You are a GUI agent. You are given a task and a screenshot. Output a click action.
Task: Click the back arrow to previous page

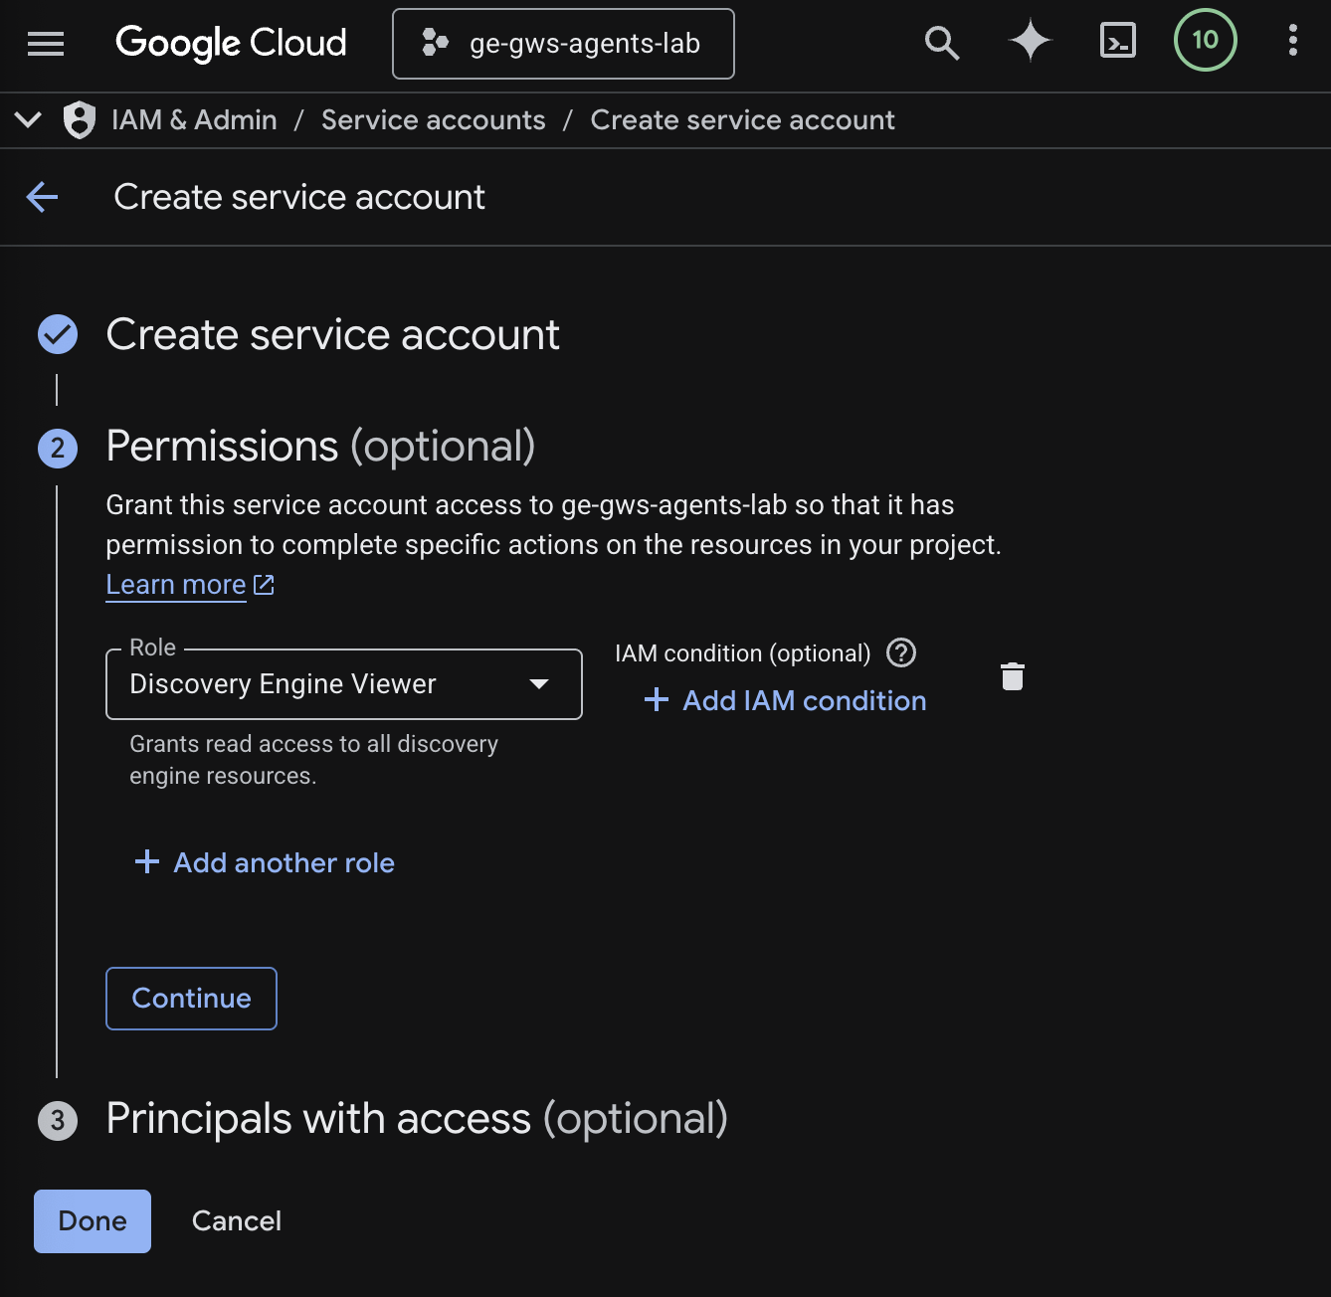43,197
